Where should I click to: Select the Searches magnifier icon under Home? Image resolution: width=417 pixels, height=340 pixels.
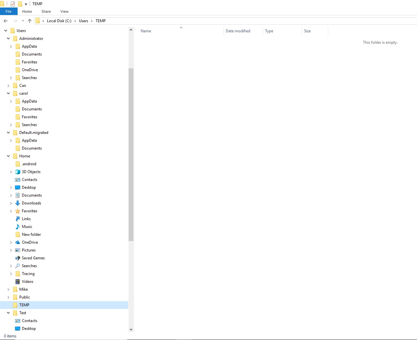point(18,266)
